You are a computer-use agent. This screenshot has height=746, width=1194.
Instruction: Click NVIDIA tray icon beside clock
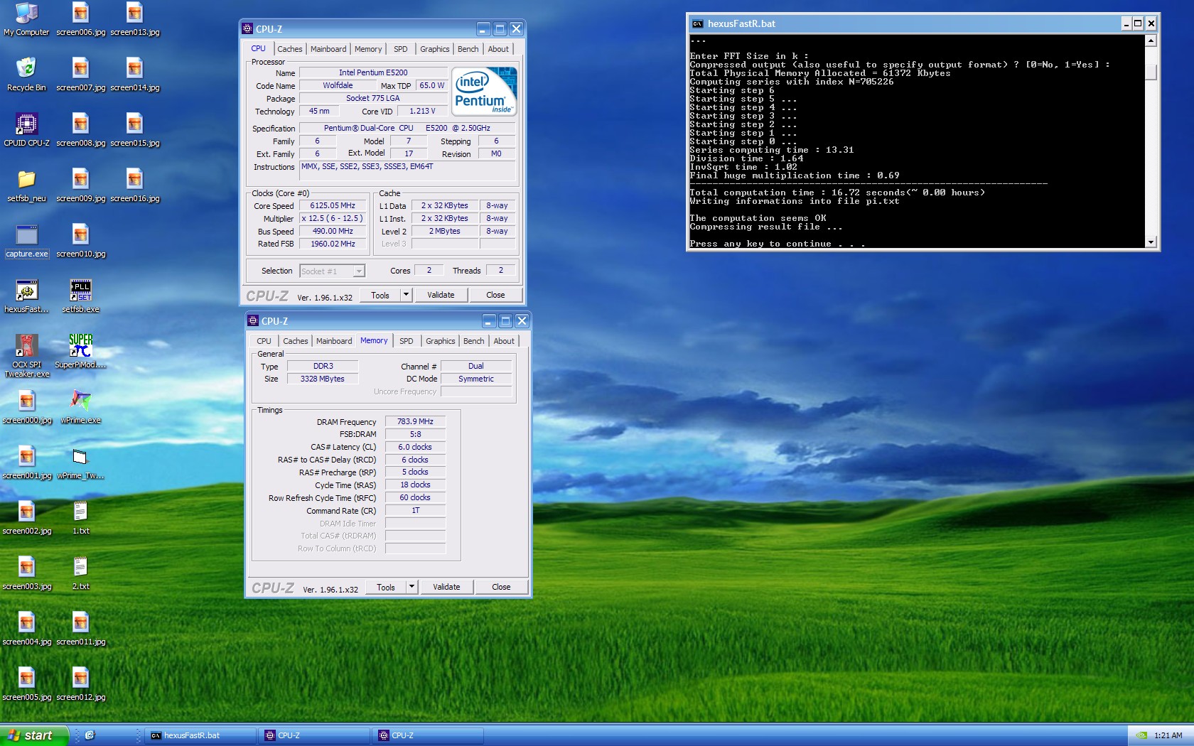(1141, 735)
